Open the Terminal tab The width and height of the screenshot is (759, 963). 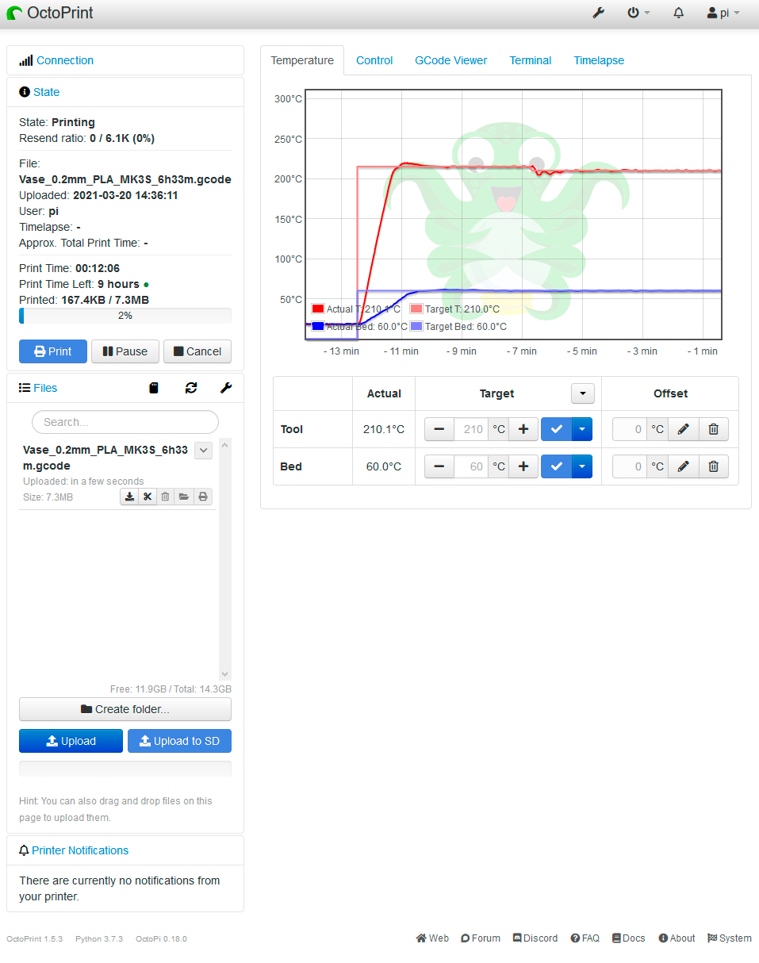click(x=530, y=60)
